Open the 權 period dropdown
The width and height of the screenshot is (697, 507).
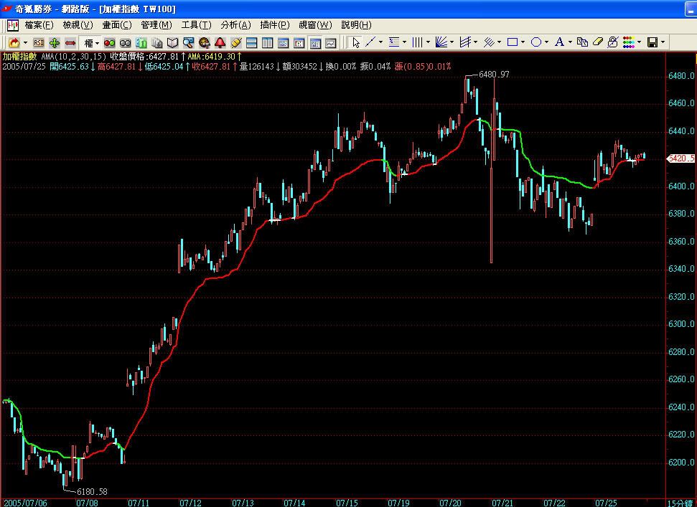pos(91,42)
